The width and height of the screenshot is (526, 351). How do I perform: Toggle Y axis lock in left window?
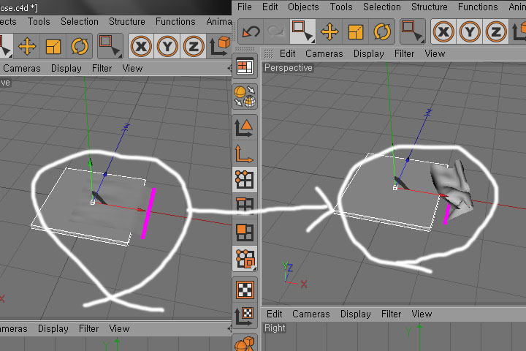(167, 46)
